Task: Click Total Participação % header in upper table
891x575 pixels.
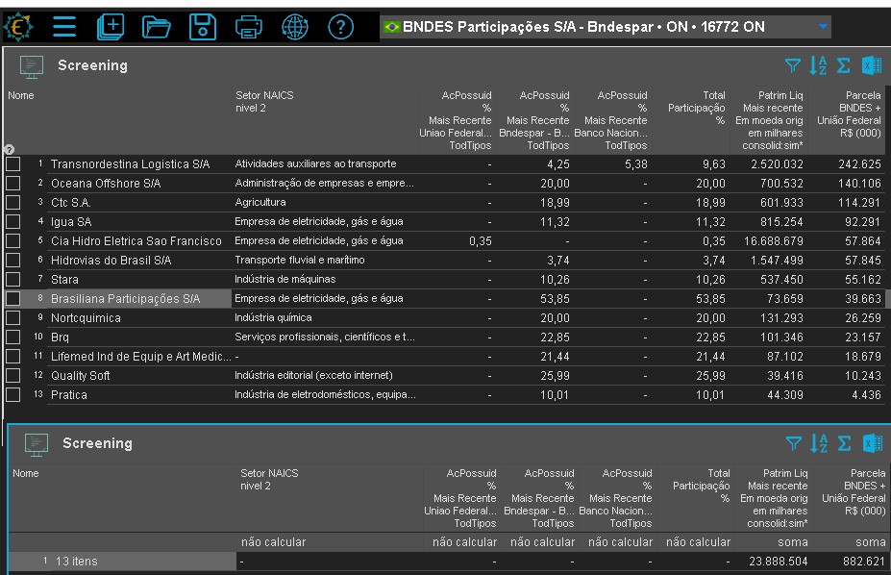Action: click(x=696, y=108)
